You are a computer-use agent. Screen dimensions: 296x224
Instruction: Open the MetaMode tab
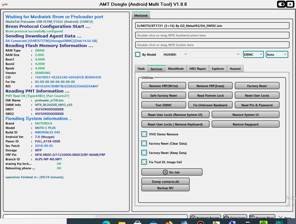coord(176,68)
